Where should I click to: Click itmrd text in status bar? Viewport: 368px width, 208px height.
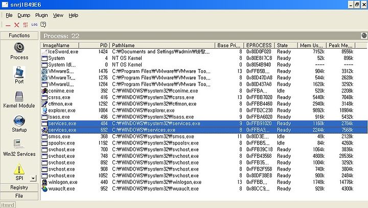[x=8, y=205]
